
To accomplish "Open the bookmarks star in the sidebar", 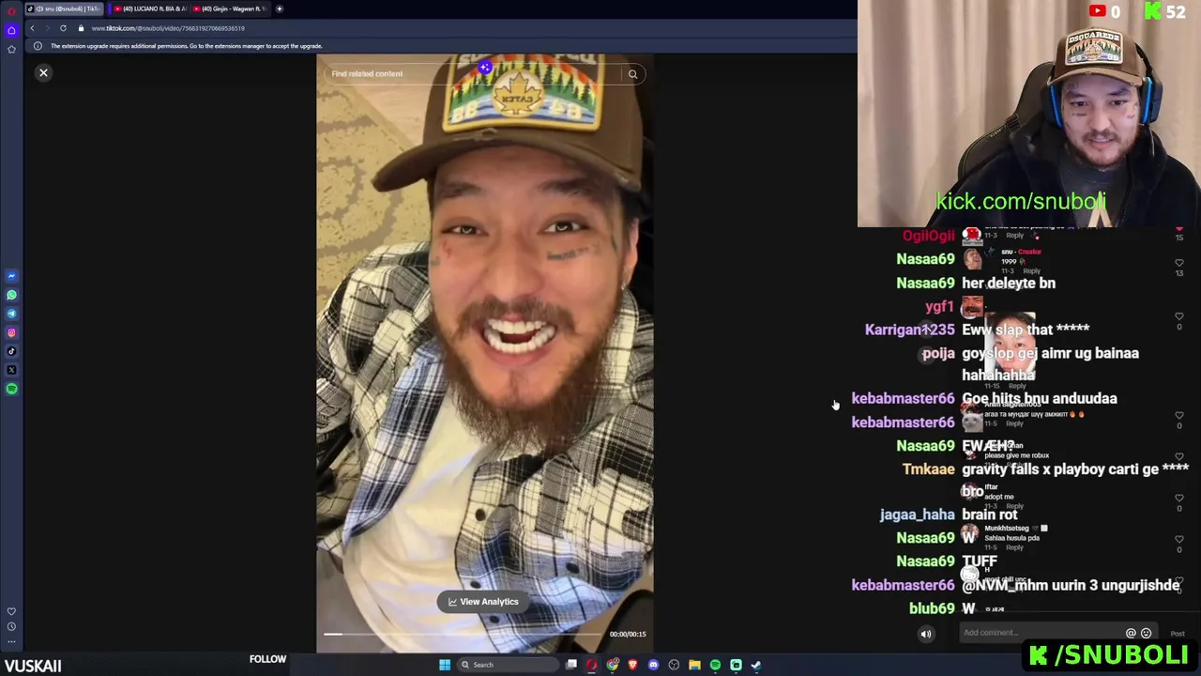I will (11, 49).
